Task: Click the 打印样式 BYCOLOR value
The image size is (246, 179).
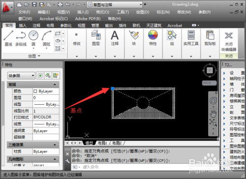Action: pyautogui.click(x=46, y=117)
